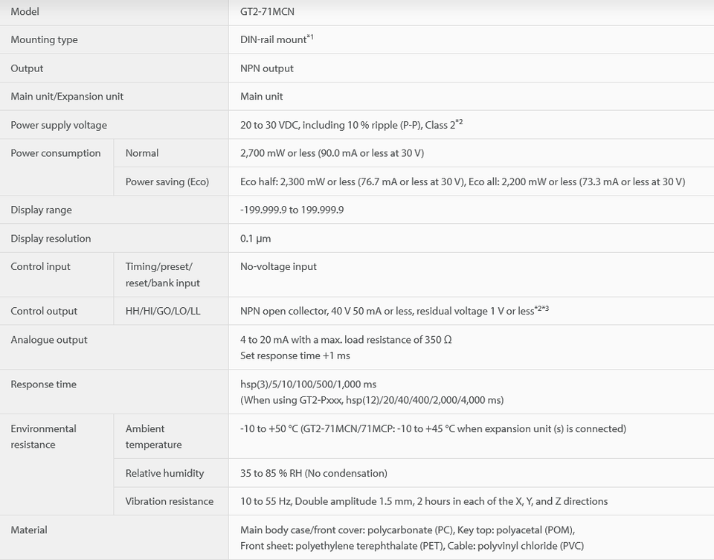Click the Mounting type row label
Screen dimensions: 714x560
[44, 39]
